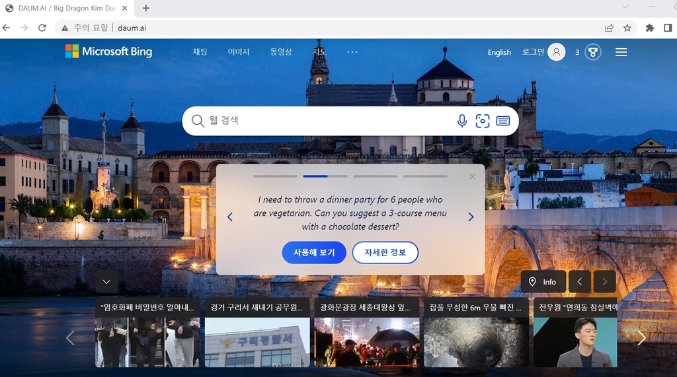Show next prompt suggestion arrow
Image resolution: width=677 pixels, height=377 pixels.
471,217
